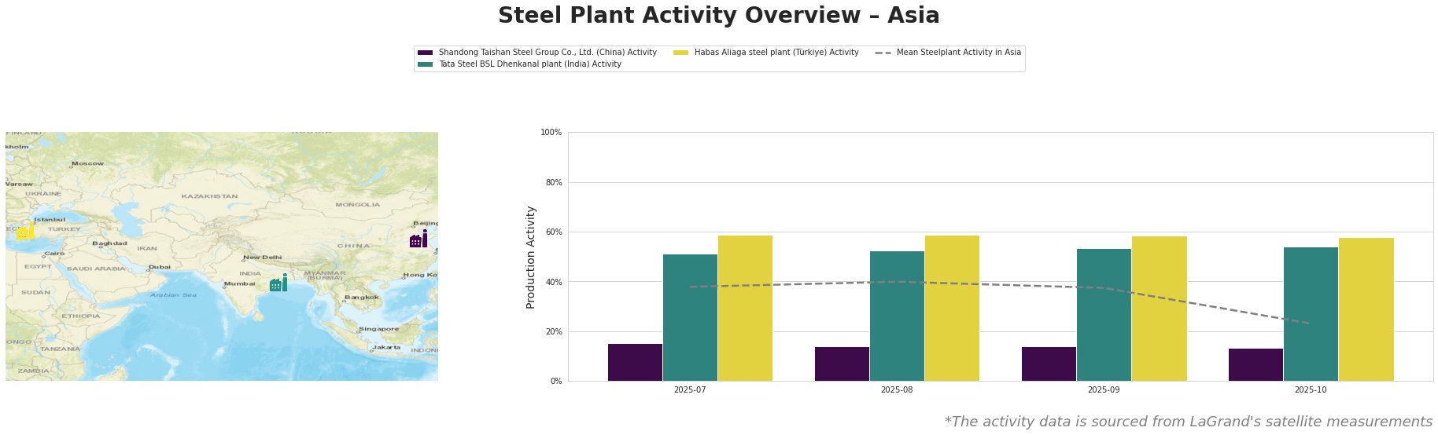Click the yellow bar for 2025-09
The image size is (1438, 435).
[1159, 309]
